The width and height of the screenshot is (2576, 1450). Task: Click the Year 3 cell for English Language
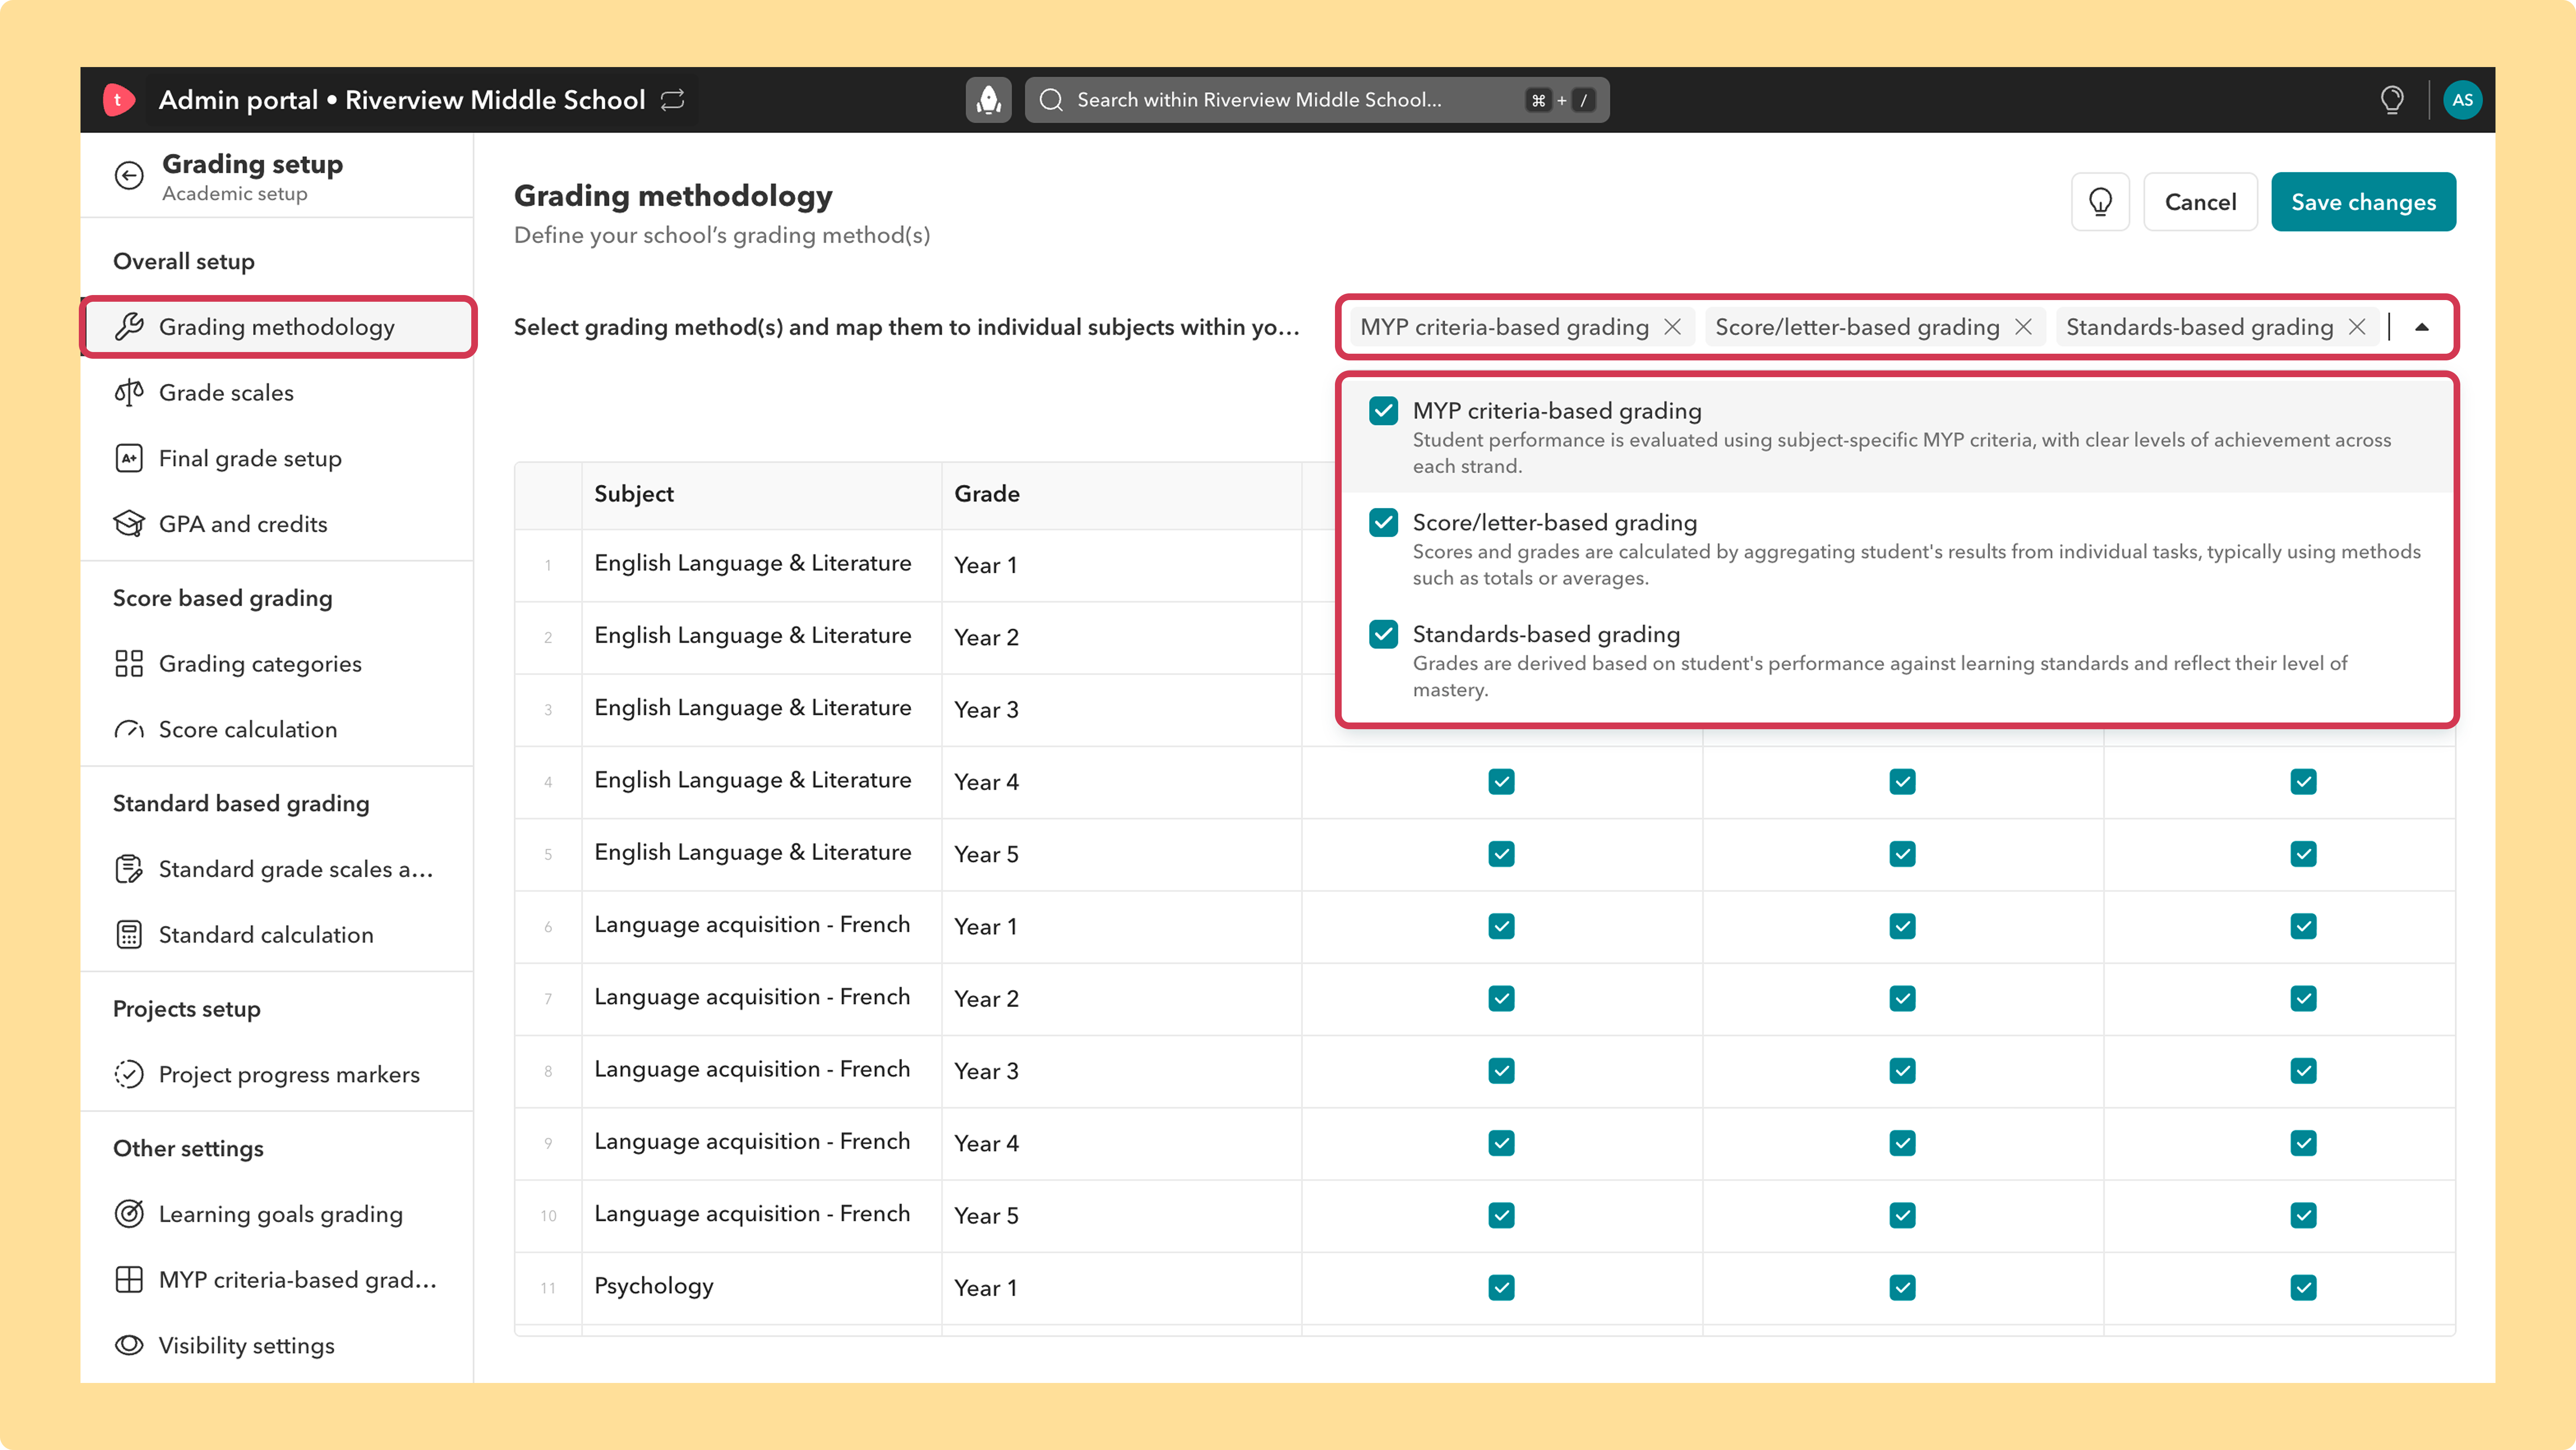pyautogui.click(x=1121, y=709)
